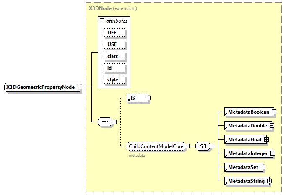286x195 pixels.
Task: Select the MetadataInteger element
Action: click(248, 153)
